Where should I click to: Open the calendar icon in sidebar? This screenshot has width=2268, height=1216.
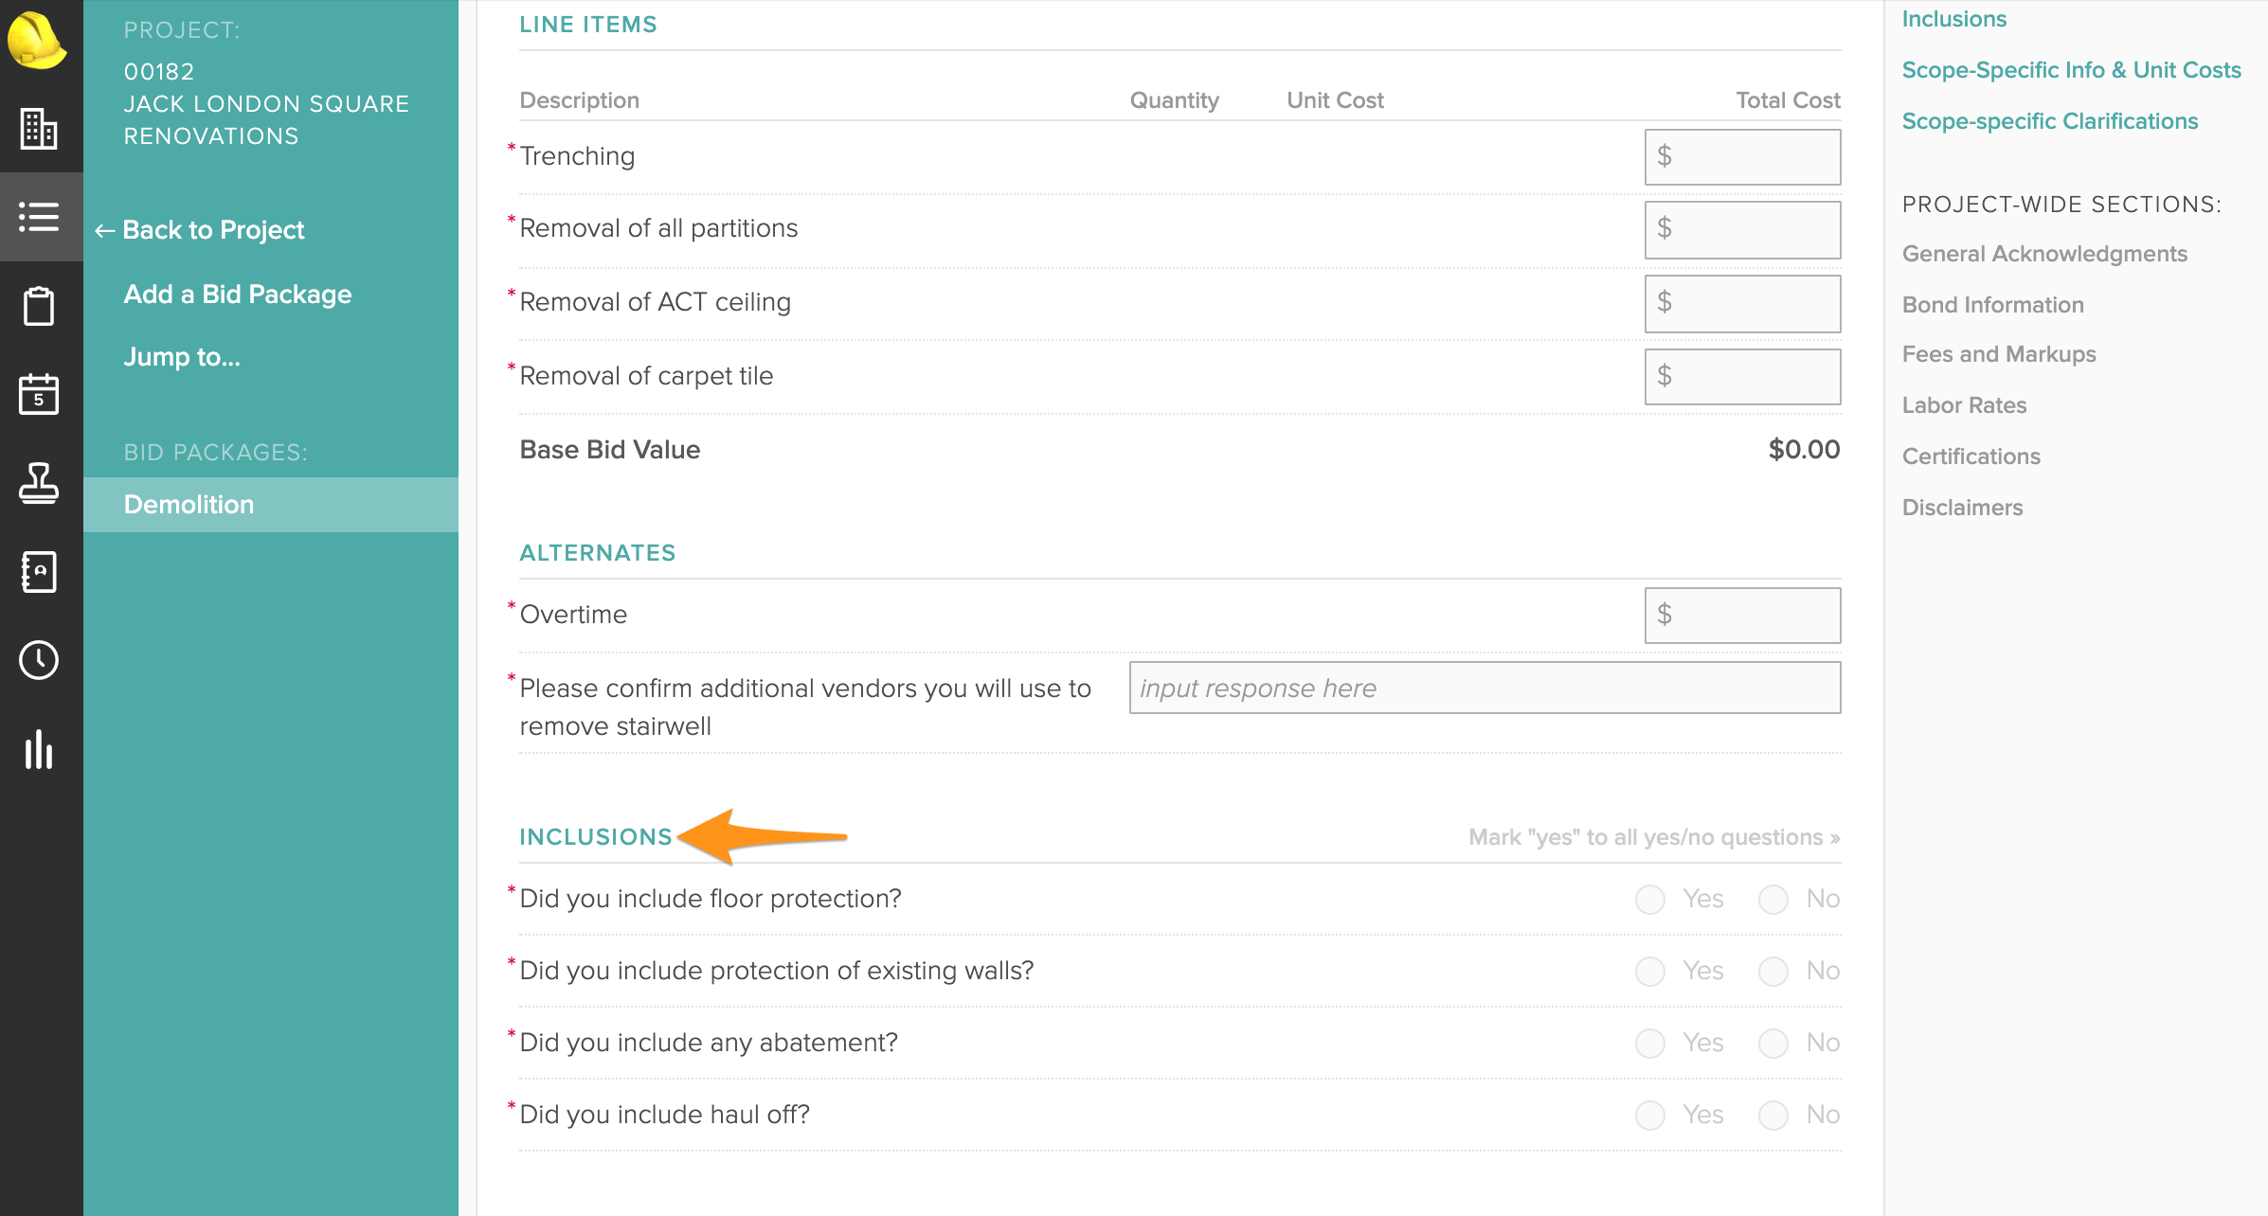[x=39, y=394]
